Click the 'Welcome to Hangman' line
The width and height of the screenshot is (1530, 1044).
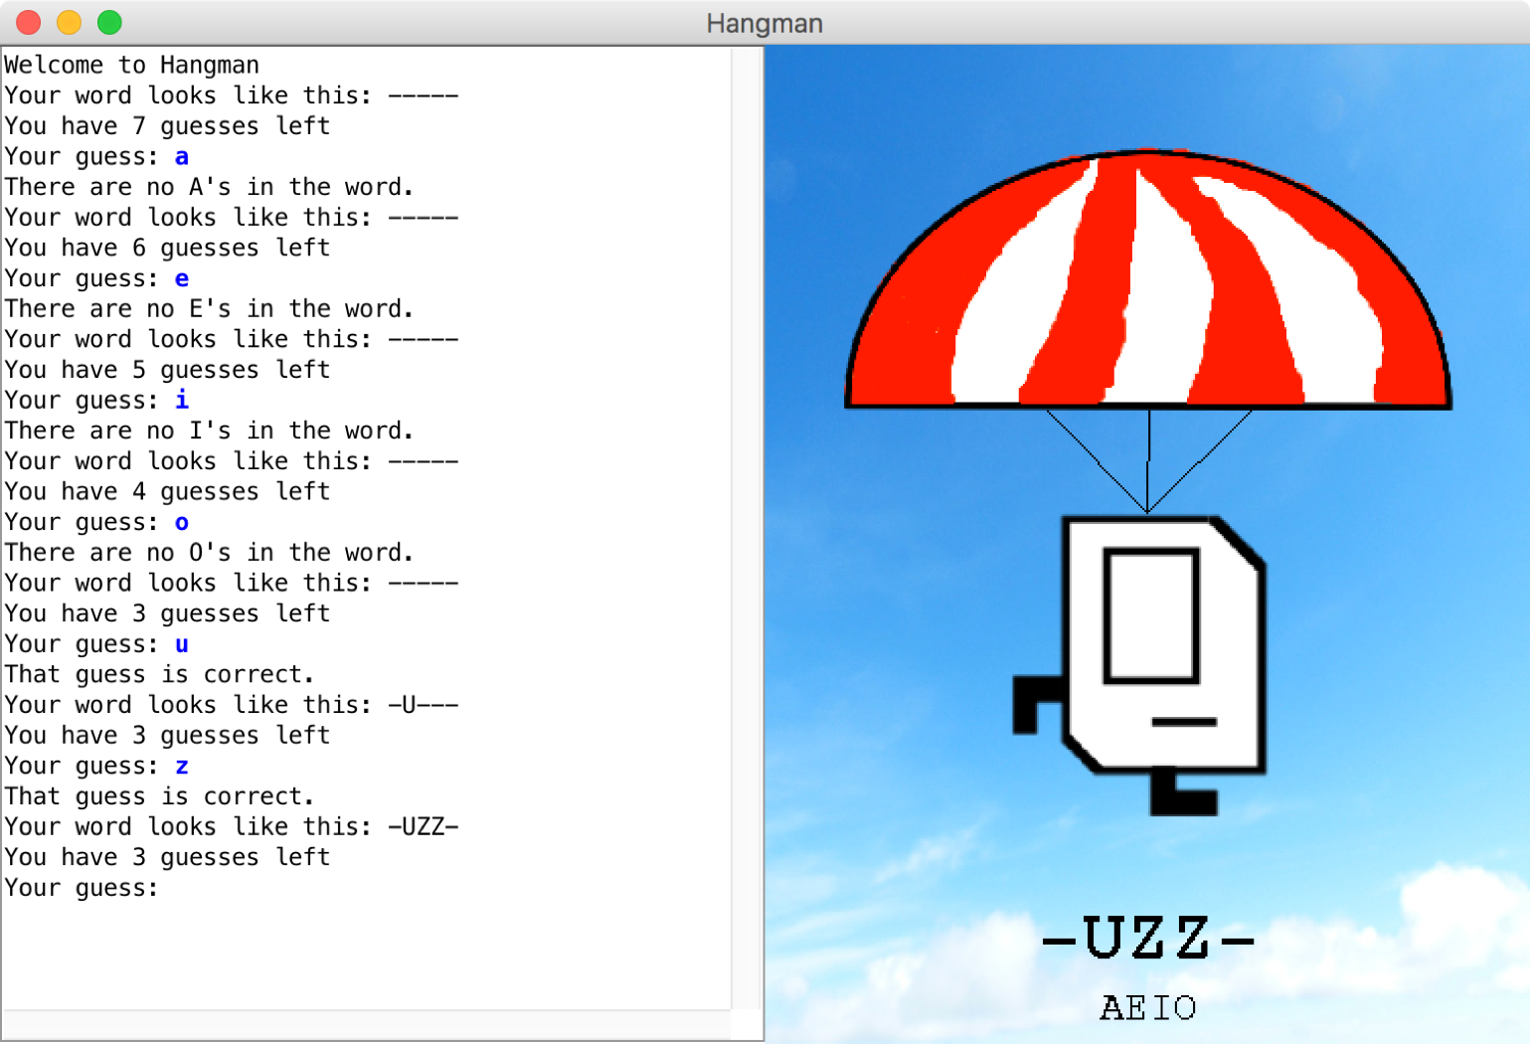coord(131,66)
